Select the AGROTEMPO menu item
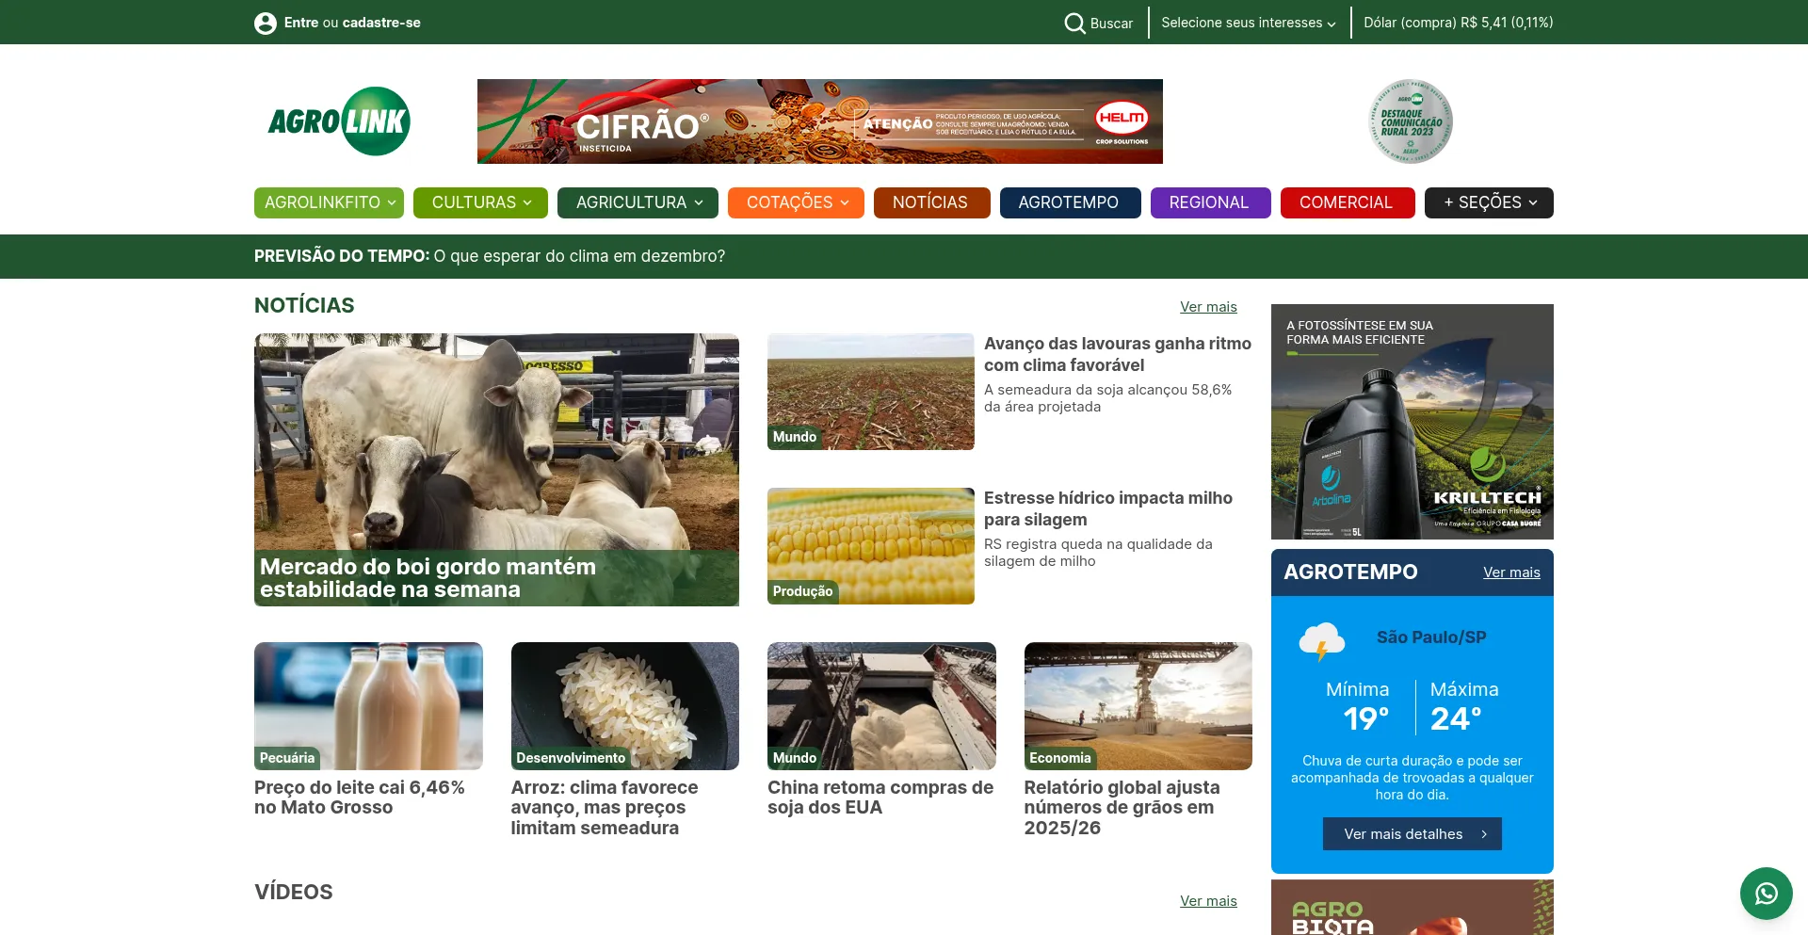 pos(1070,202)
